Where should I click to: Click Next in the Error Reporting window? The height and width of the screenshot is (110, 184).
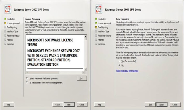point(162,105)
